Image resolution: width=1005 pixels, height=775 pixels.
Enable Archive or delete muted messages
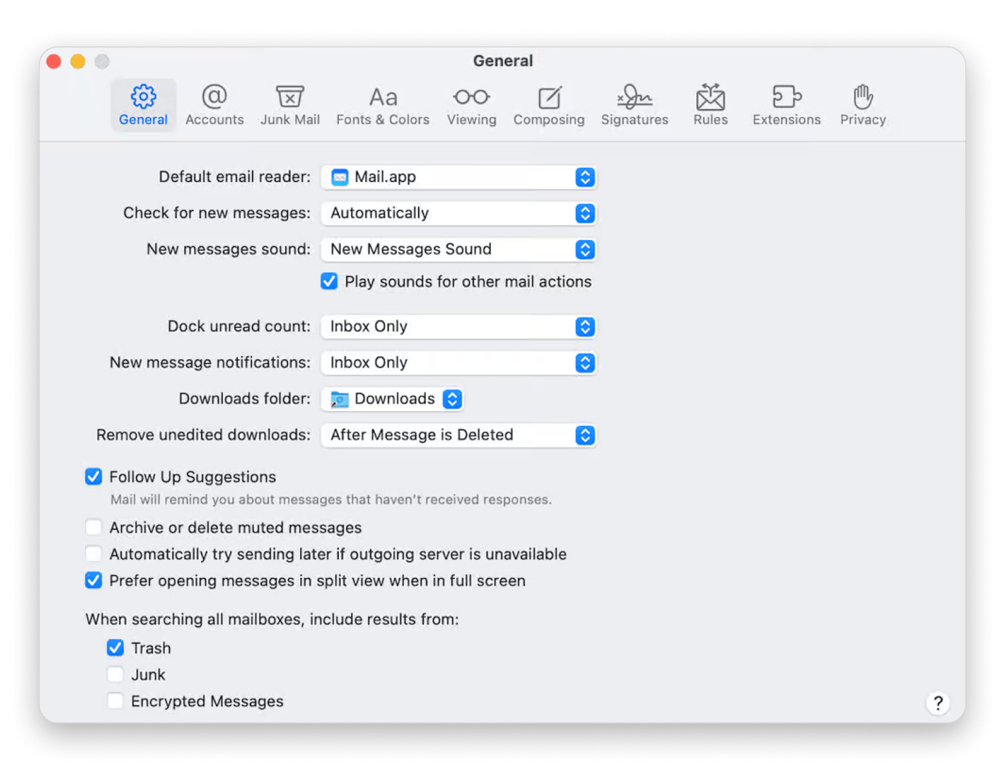tap(94, 527)
